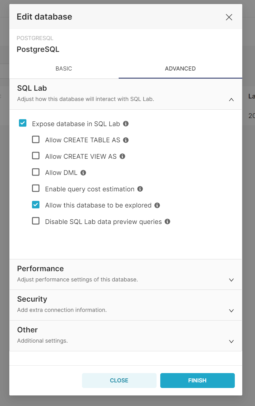Image resolution: width=255 pixels, height=406 pixels.
Task: Uncheck Expose database in SQL Lab
Action: (23, 123)
